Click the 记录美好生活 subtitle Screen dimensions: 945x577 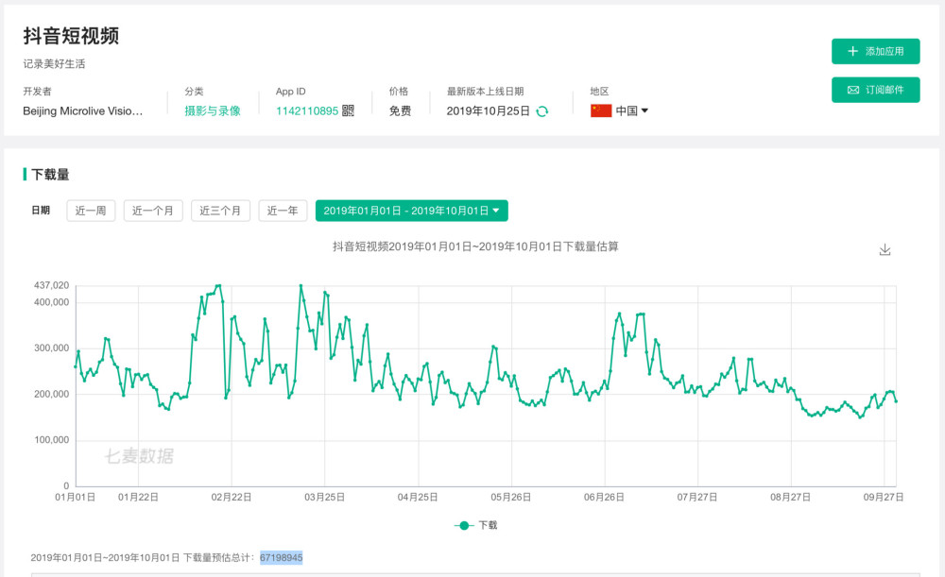point(54,64)
